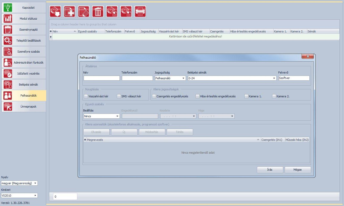Click the Csengetés column header in main grid
The image size is (344, 206).
220,31
